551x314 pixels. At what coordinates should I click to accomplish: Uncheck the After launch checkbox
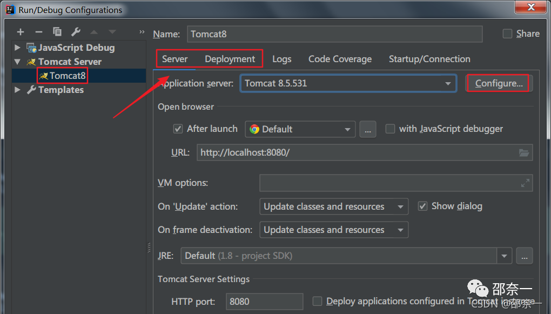pos(178,129)
